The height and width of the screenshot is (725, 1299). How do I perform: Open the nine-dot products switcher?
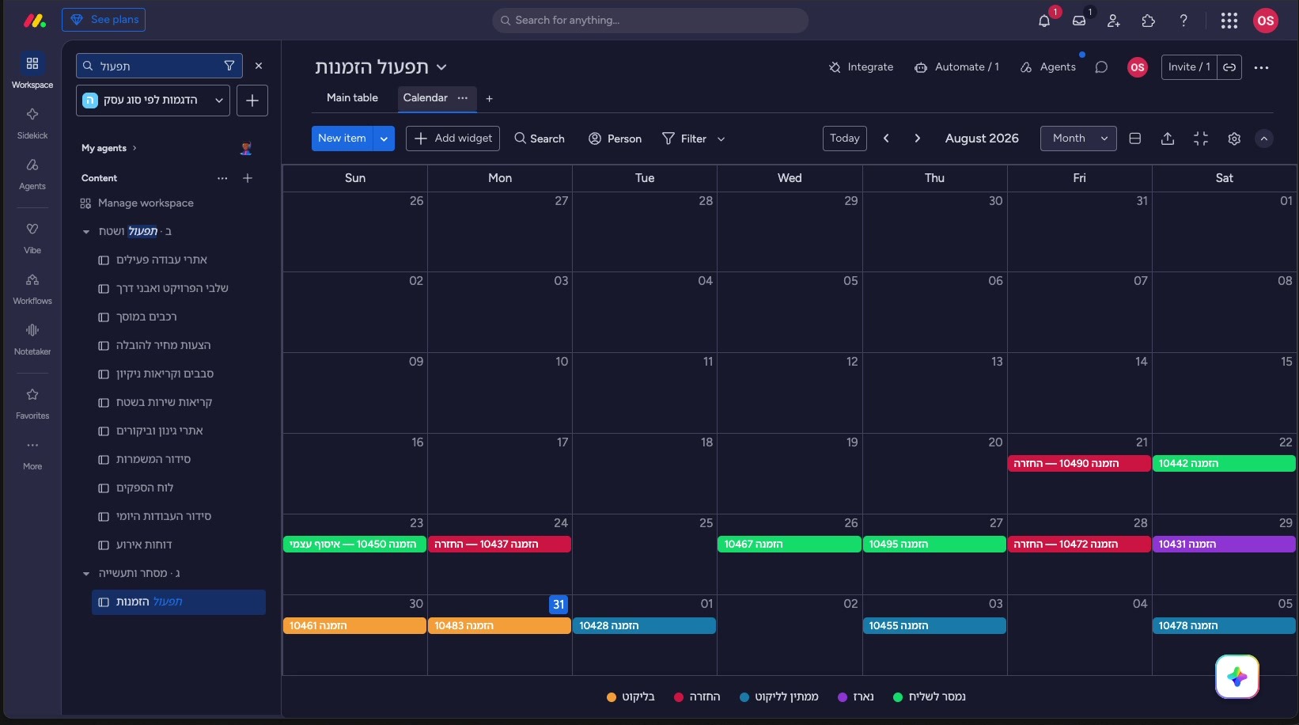pos(1229,21)
